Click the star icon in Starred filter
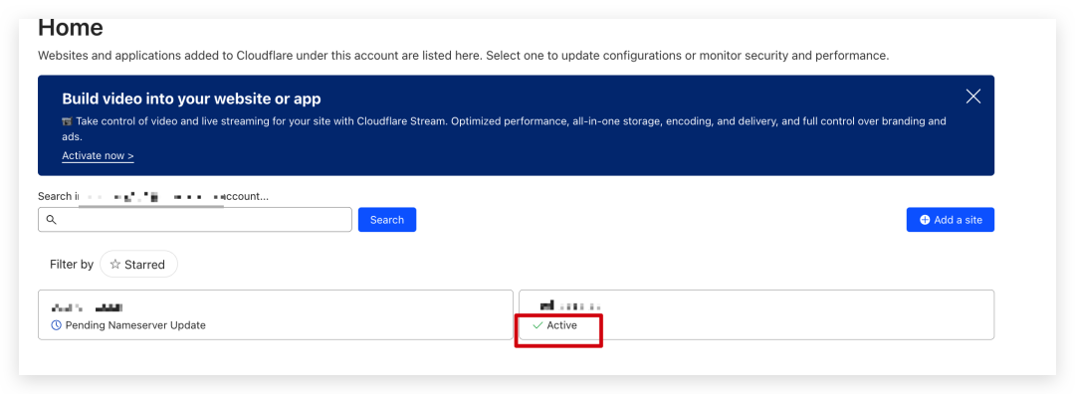 [115, 264]
